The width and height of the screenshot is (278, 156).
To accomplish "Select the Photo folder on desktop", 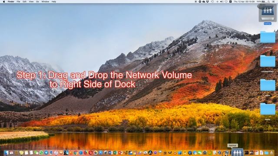I will [268, 109].
